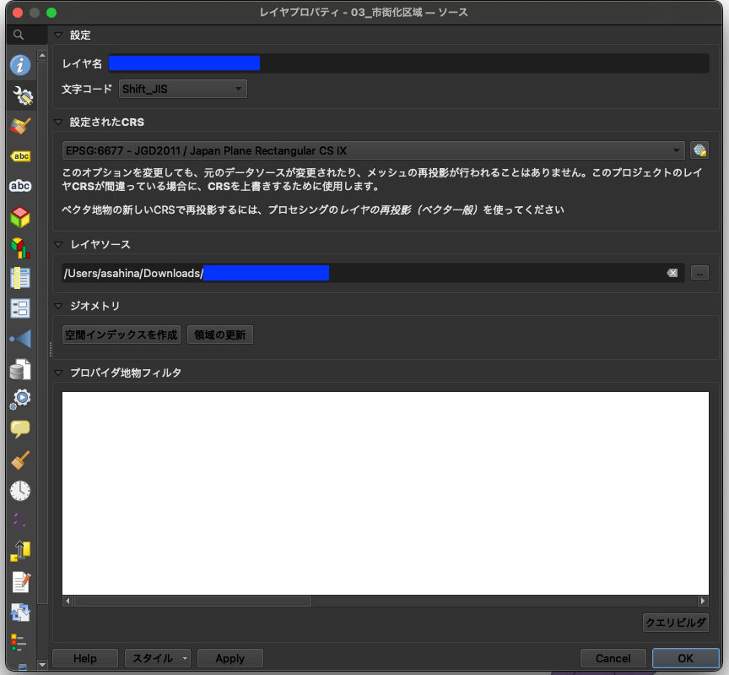Open the Information panel in the sidebar

(x=20, y=65)
